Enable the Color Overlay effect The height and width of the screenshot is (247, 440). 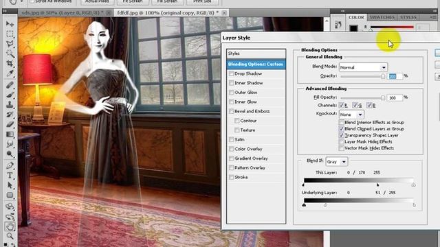click(231, 149)
